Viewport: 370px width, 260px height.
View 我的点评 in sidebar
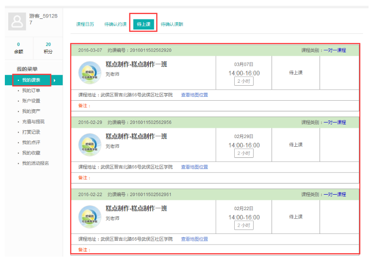coord(31,142)
